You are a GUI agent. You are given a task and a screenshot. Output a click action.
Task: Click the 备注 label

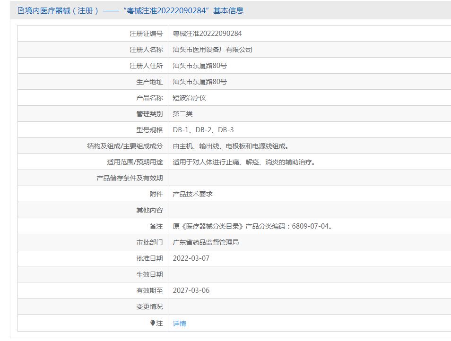[x=156, y=226]
